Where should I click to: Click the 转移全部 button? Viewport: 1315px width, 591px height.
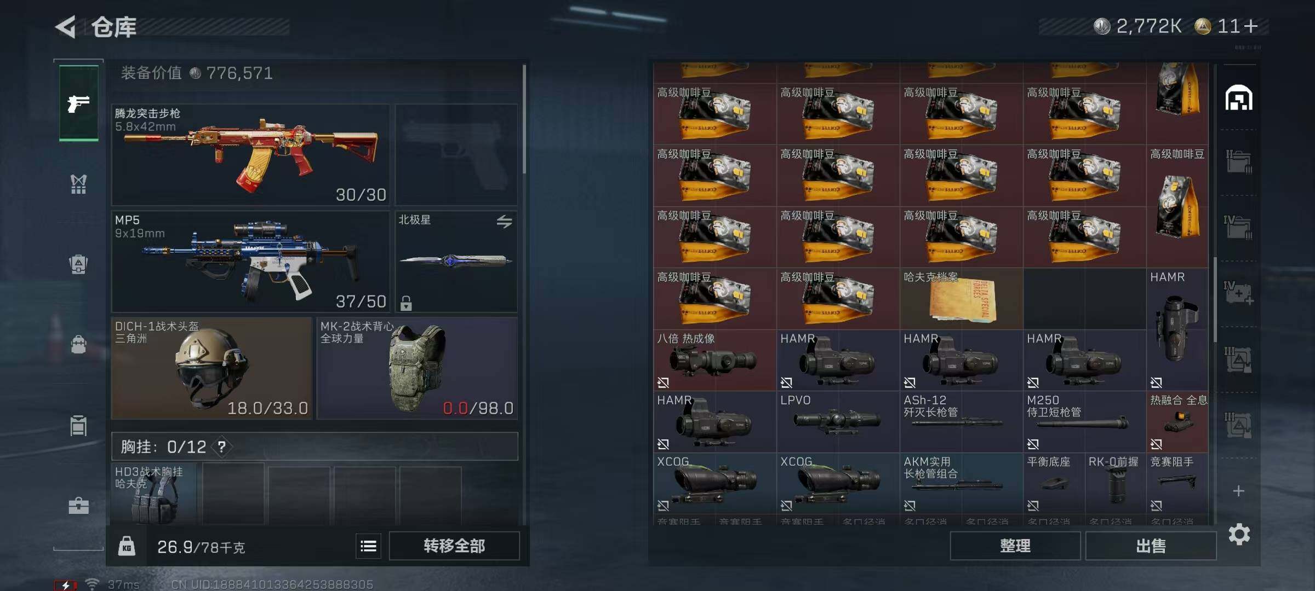coord(454,546)
